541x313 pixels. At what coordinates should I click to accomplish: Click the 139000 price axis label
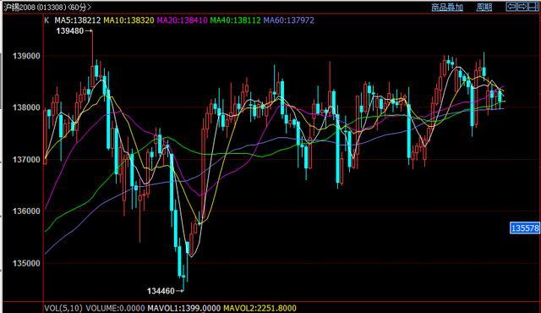pos(26,56)
